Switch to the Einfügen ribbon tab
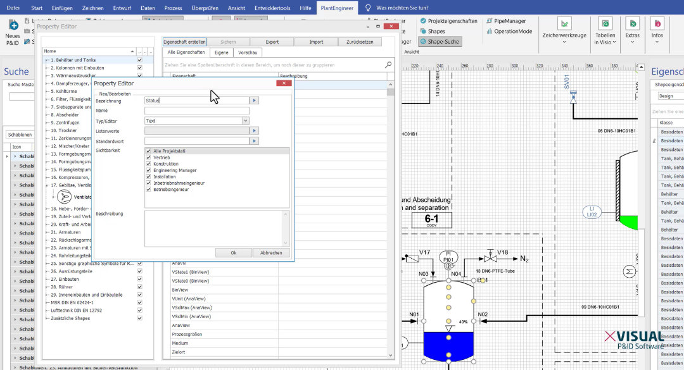684x370 pixels. point(62,8)
